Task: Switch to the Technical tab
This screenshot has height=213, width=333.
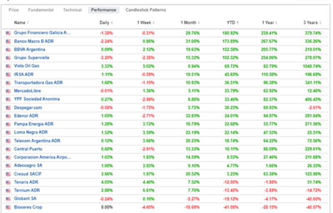Action: [72, 10]
